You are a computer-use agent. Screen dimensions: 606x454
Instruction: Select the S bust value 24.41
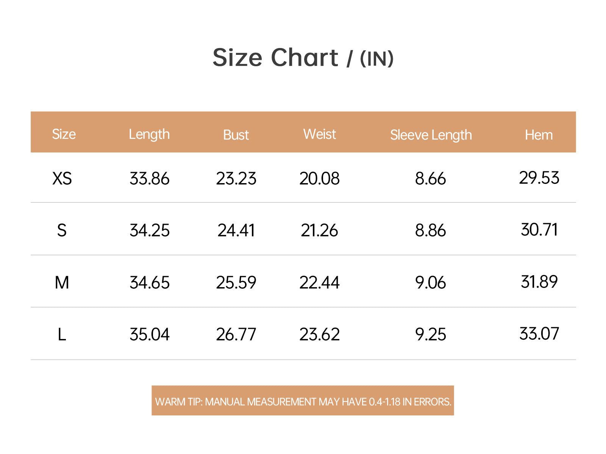236,230
